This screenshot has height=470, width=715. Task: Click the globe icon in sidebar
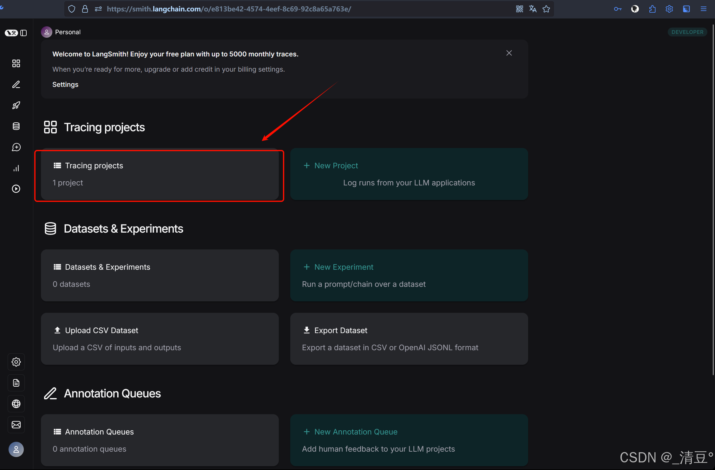click(16, 404)
